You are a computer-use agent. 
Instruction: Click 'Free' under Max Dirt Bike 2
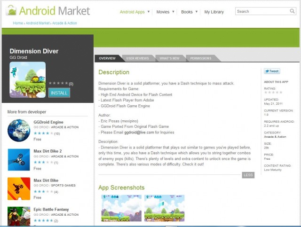pos(37,168)
